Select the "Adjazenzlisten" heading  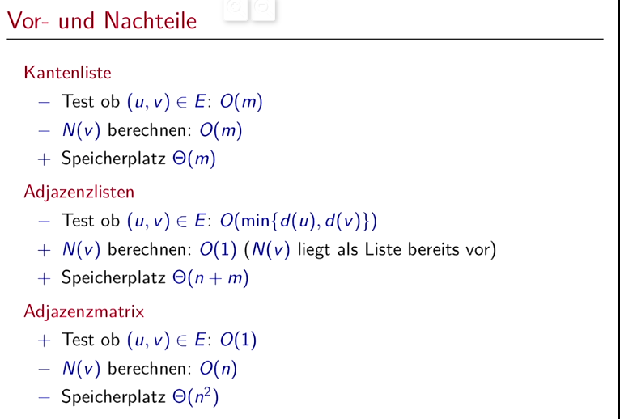(x=79, y=192)
